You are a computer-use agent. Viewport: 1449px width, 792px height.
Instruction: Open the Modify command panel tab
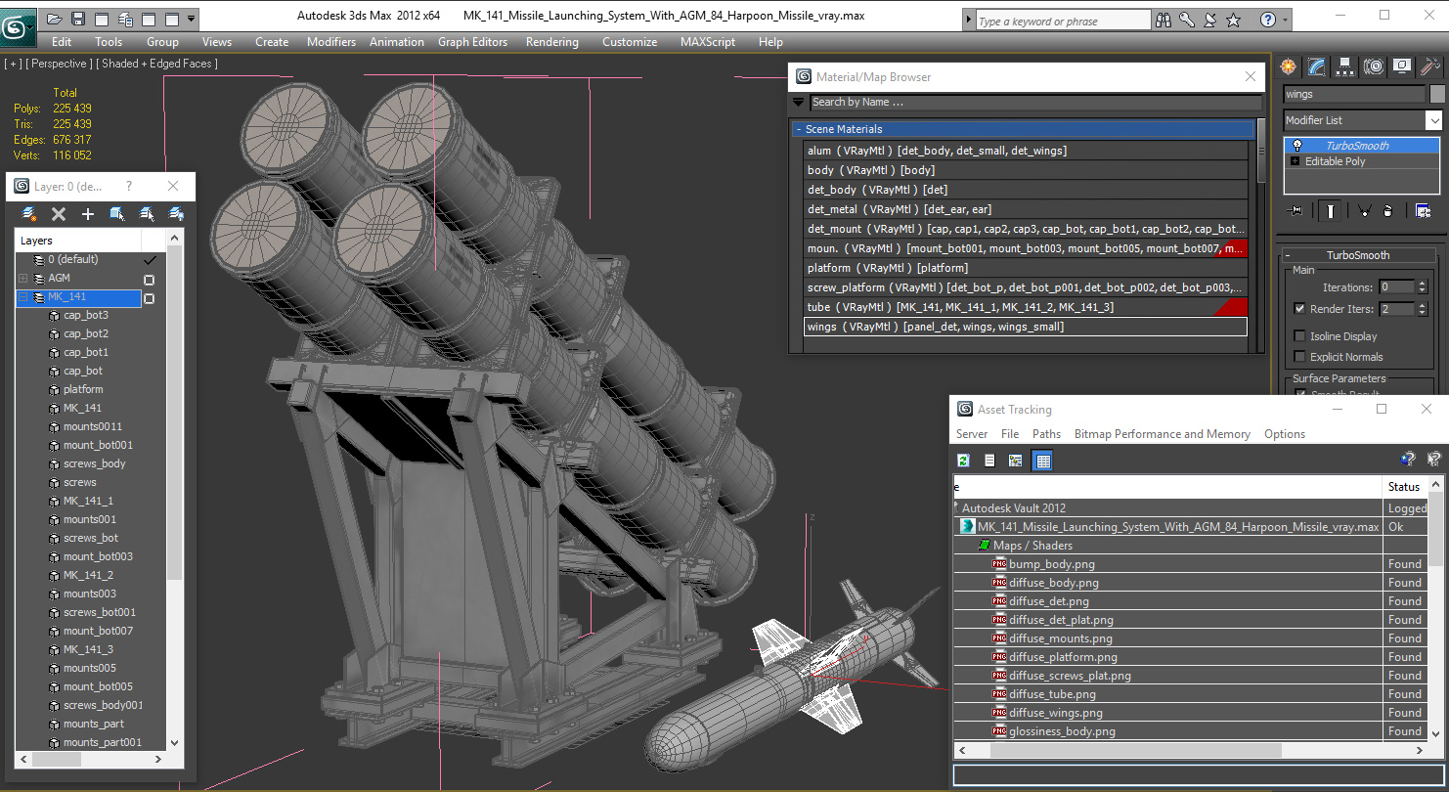click(1317, 66)
